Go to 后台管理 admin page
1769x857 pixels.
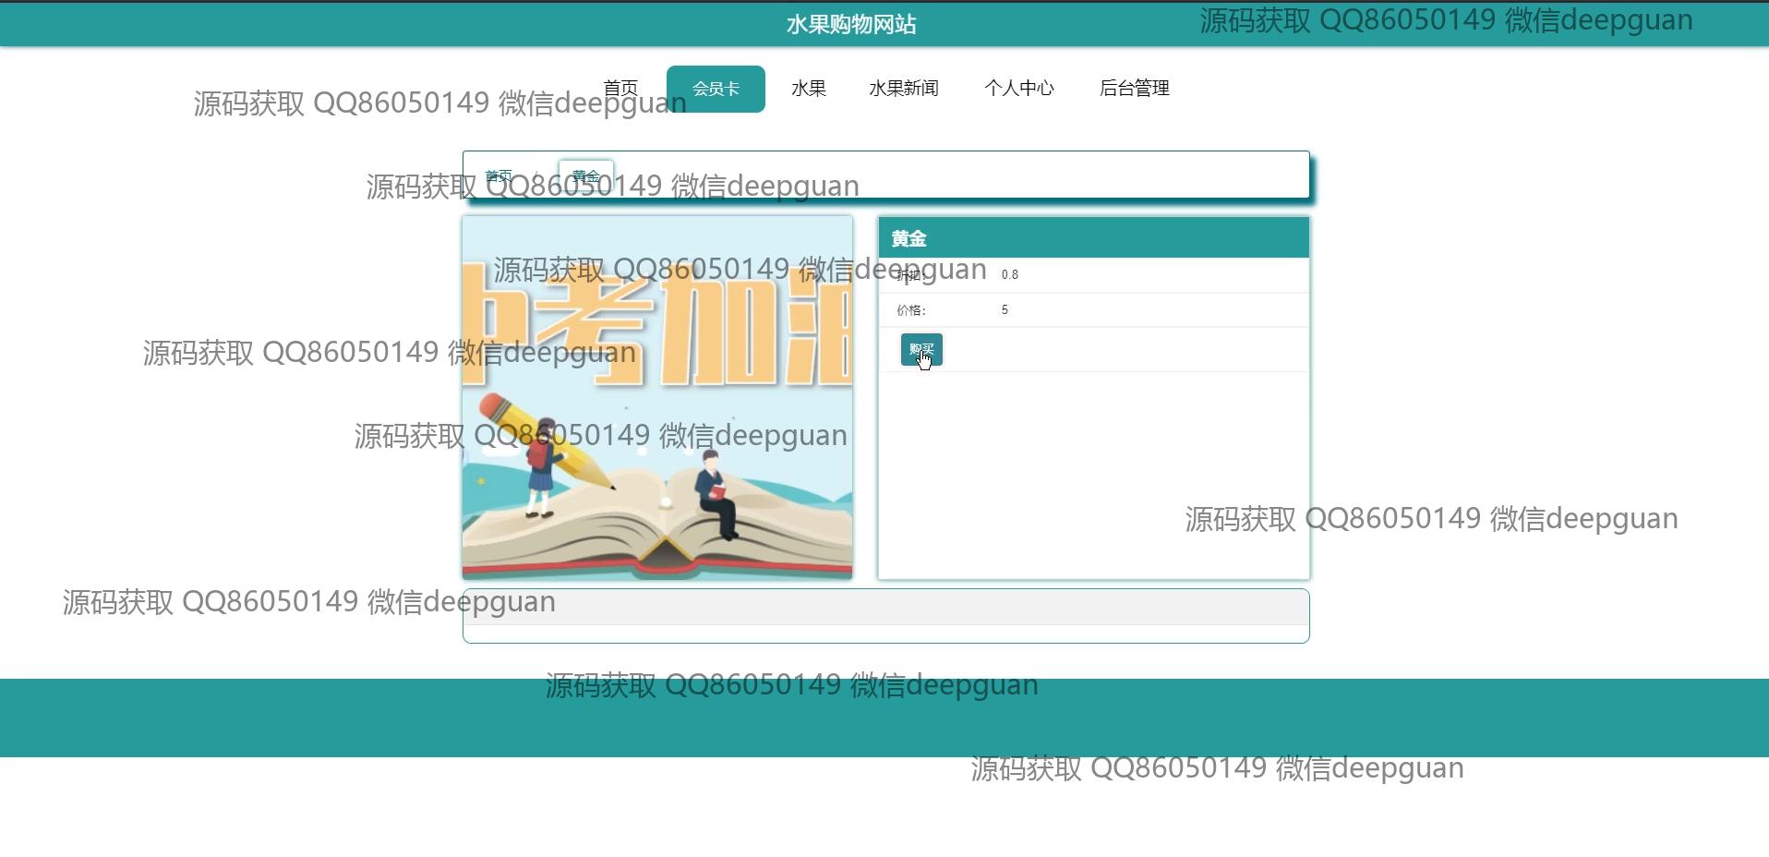point(1134,89)
